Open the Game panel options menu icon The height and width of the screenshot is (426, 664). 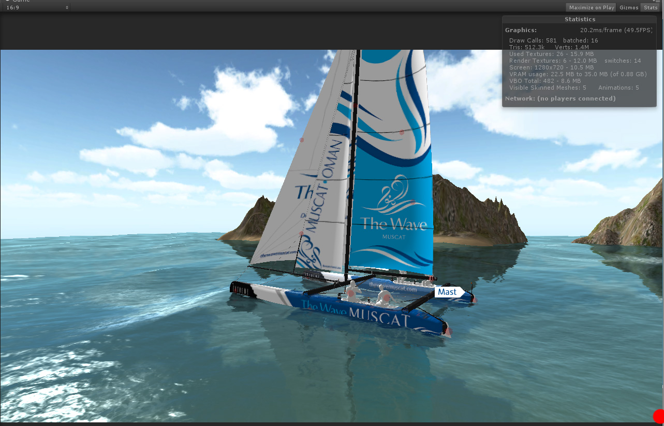(x=657, y=2)
